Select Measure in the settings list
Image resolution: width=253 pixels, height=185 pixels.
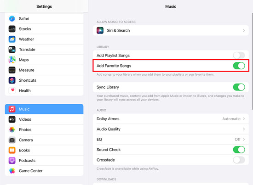point(44,70)
